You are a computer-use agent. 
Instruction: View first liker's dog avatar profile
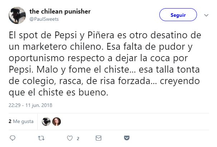[47, 122]
